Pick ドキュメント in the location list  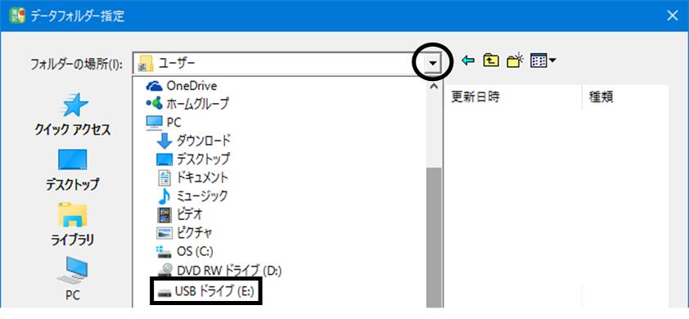[192, 177]
